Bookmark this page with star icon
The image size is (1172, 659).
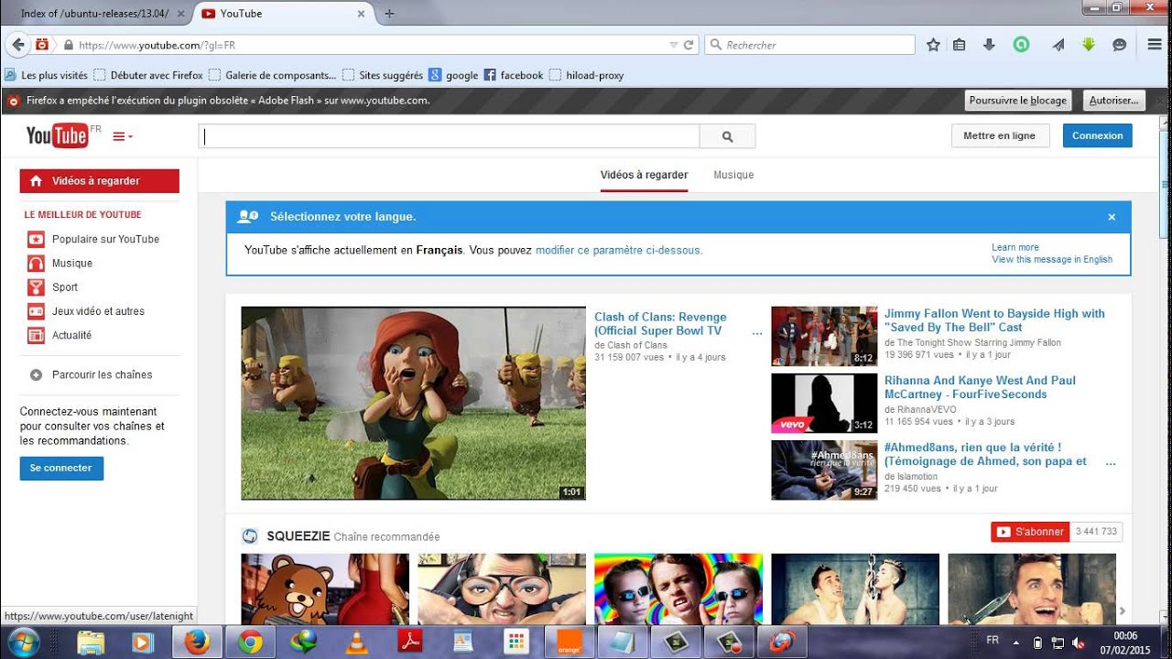[x=933, y=45]
